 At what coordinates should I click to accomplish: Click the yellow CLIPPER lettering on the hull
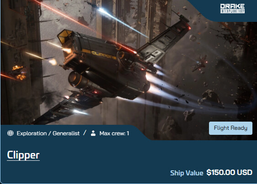pyautogui.click(x=103, y=55)
